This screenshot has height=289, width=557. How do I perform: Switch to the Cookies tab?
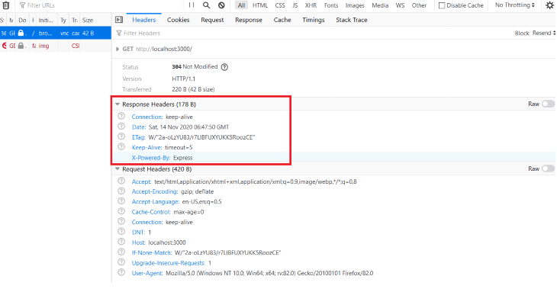coord(179,20)
